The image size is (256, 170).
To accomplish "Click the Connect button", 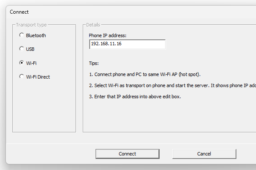I will pos(127,154).
